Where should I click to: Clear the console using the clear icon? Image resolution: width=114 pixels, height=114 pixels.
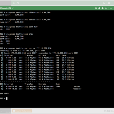[x=96, y=8]
